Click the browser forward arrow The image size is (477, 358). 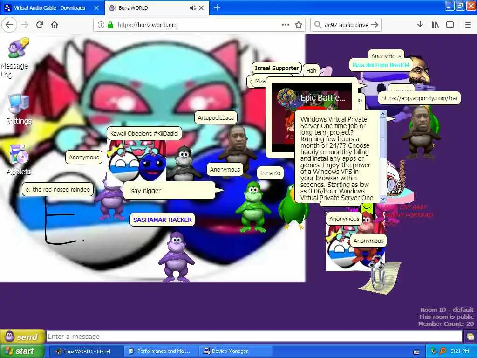click(25, 25)
